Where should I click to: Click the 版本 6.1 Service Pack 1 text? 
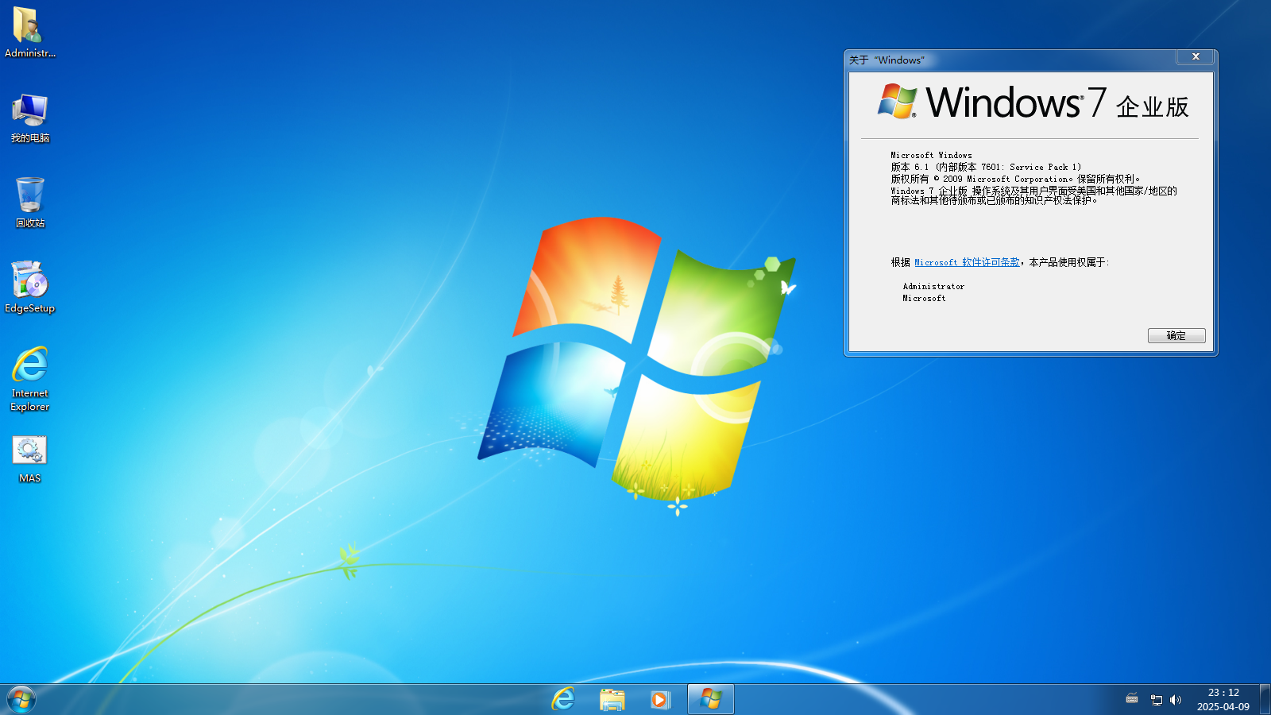986,167
